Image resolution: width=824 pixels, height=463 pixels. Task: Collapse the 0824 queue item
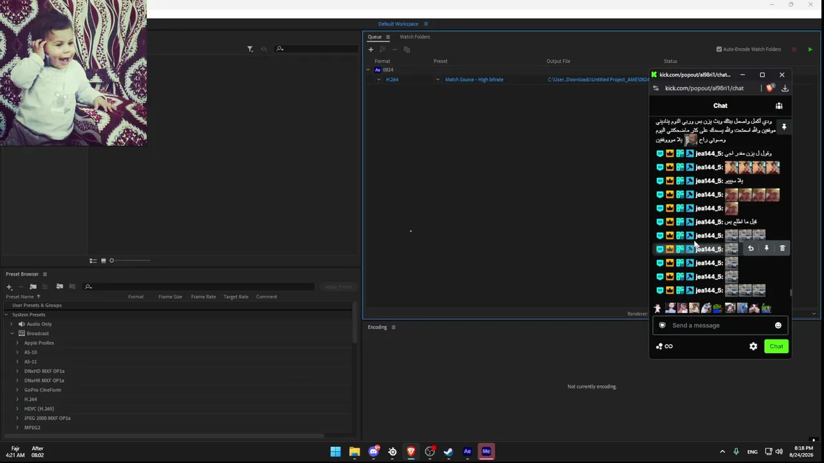[368, 69]
